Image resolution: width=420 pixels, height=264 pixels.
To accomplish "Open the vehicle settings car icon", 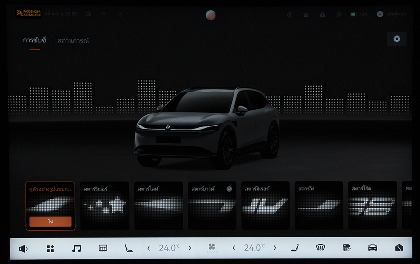I will 372,248.
